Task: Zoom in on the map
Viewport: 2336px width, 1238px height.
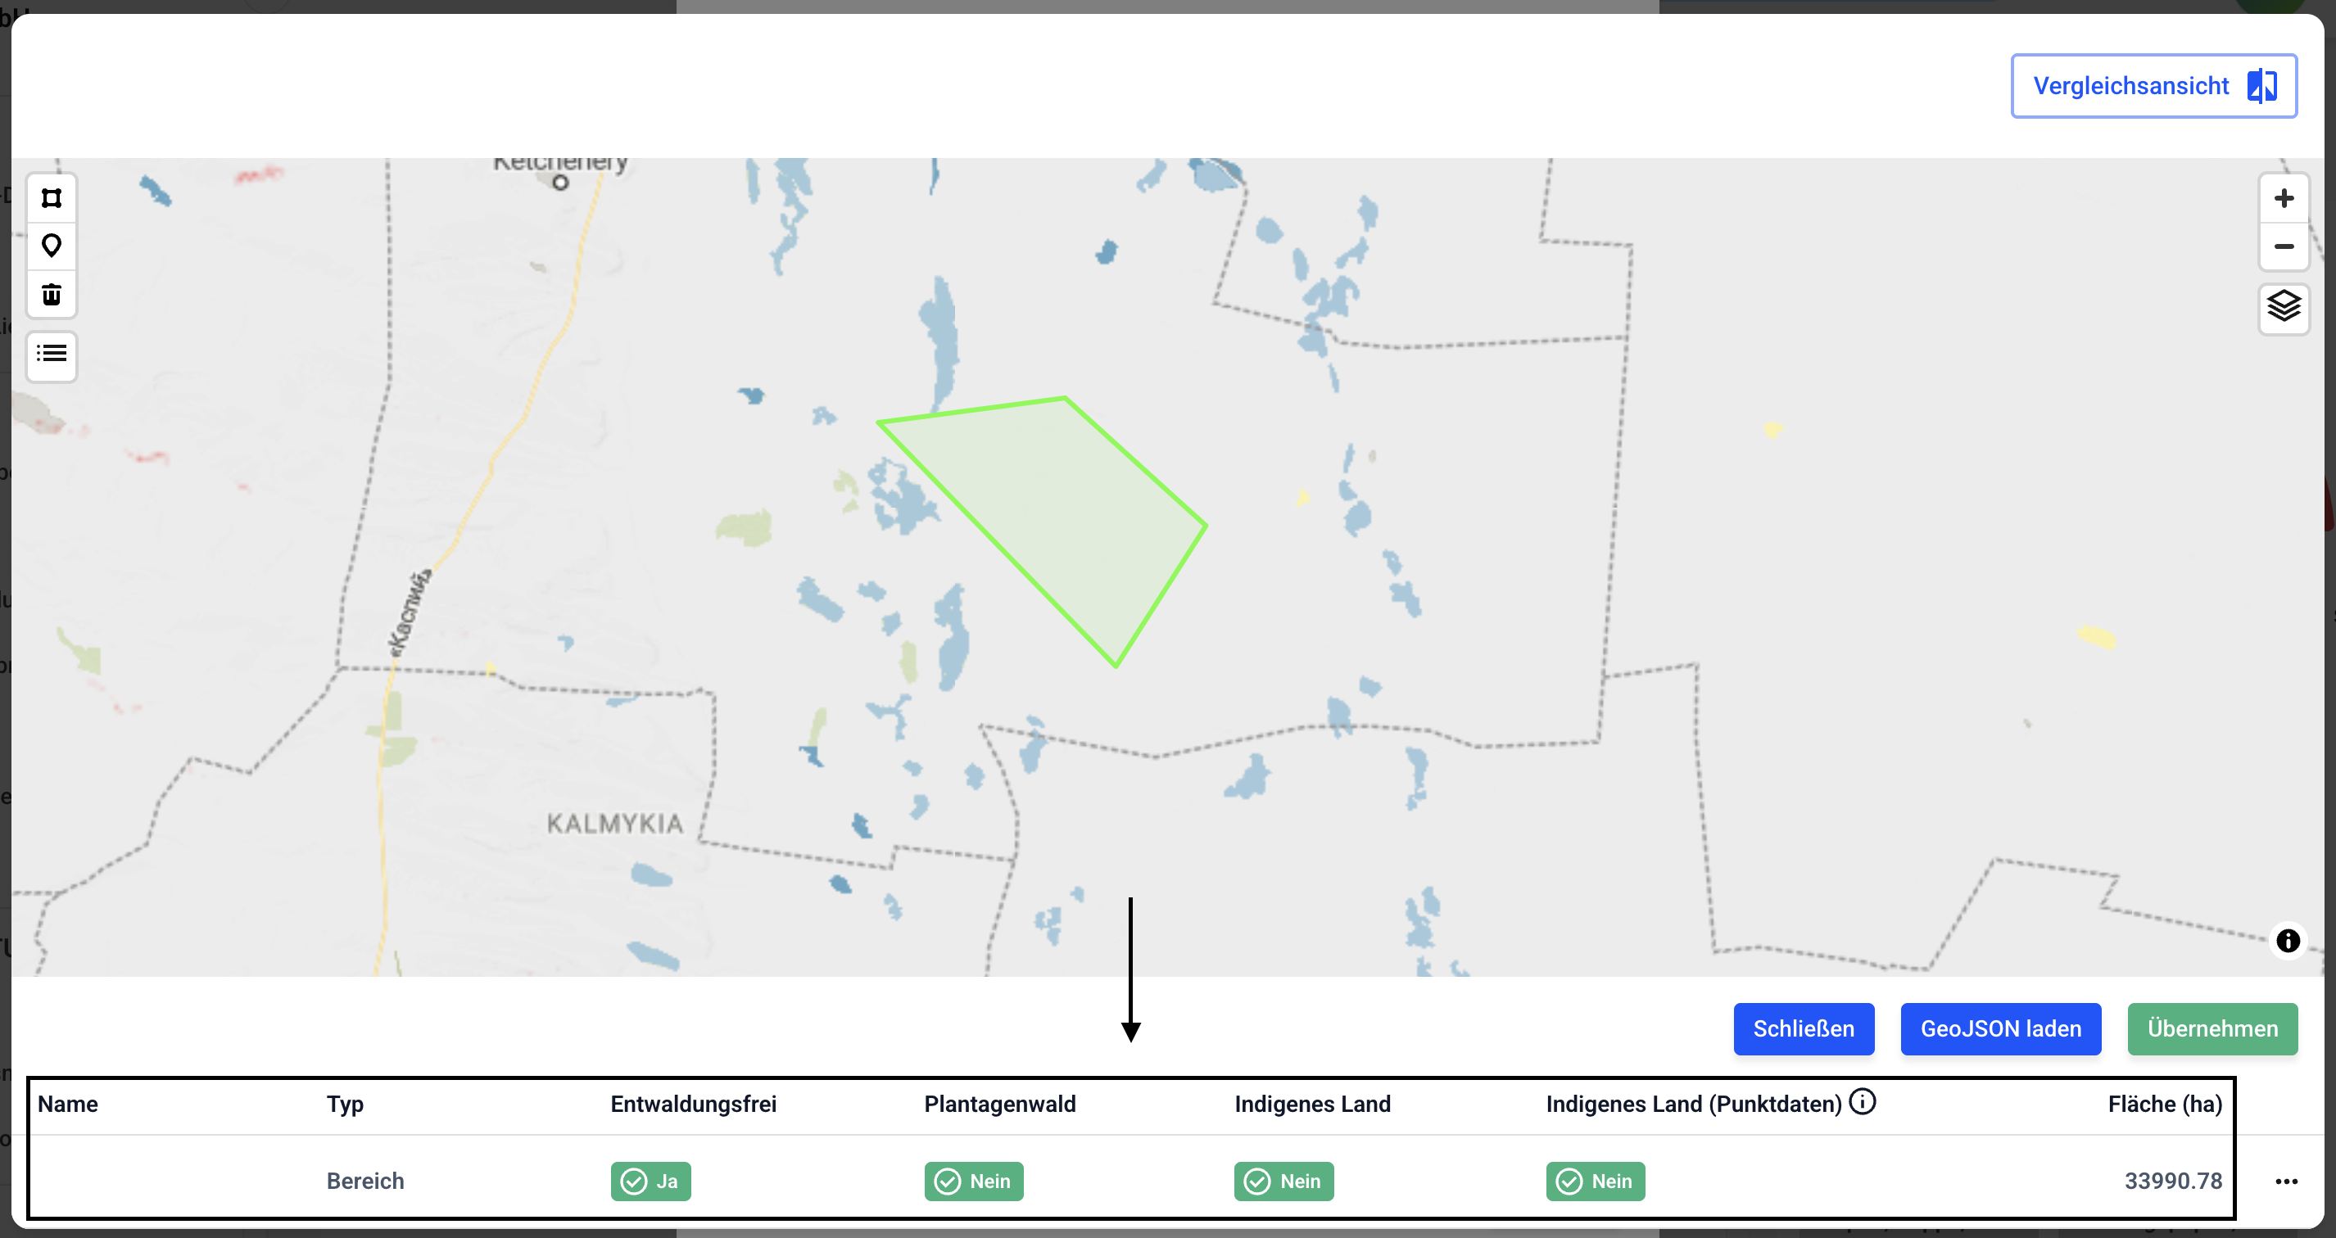Action: coord(2284,198)
